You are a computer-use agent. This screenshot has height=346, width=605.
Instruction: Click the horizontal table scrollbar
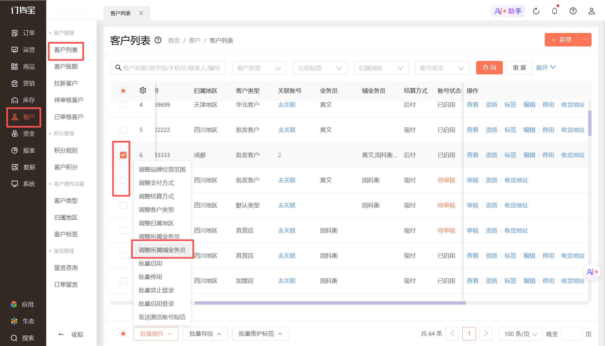click(330, 303)
